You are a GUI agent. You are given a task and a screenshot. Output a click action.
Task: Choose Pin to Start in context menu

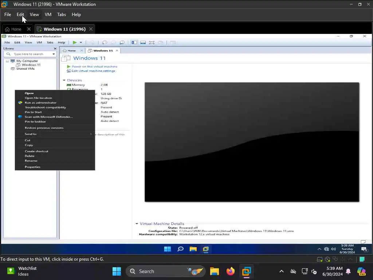[x=55, y=112]
